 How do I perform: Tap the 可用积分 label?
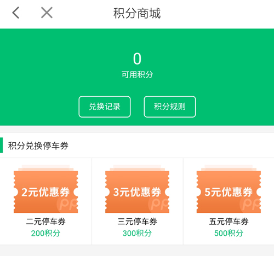point(137,74)
